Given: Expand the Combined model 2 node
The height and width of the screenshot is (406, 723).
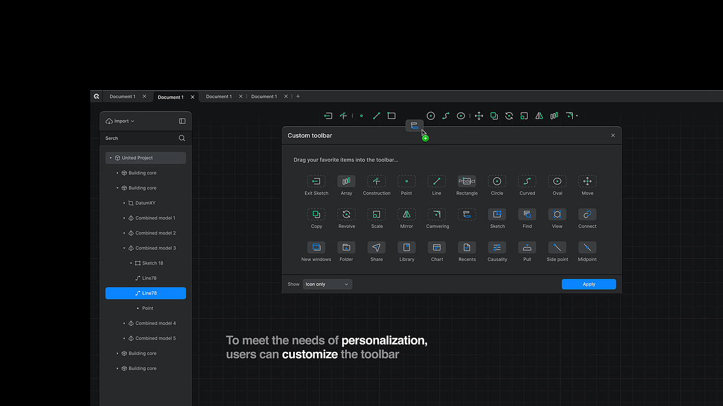Looking at the screenshot, I should pyautogui.click(x=124, y=233).
